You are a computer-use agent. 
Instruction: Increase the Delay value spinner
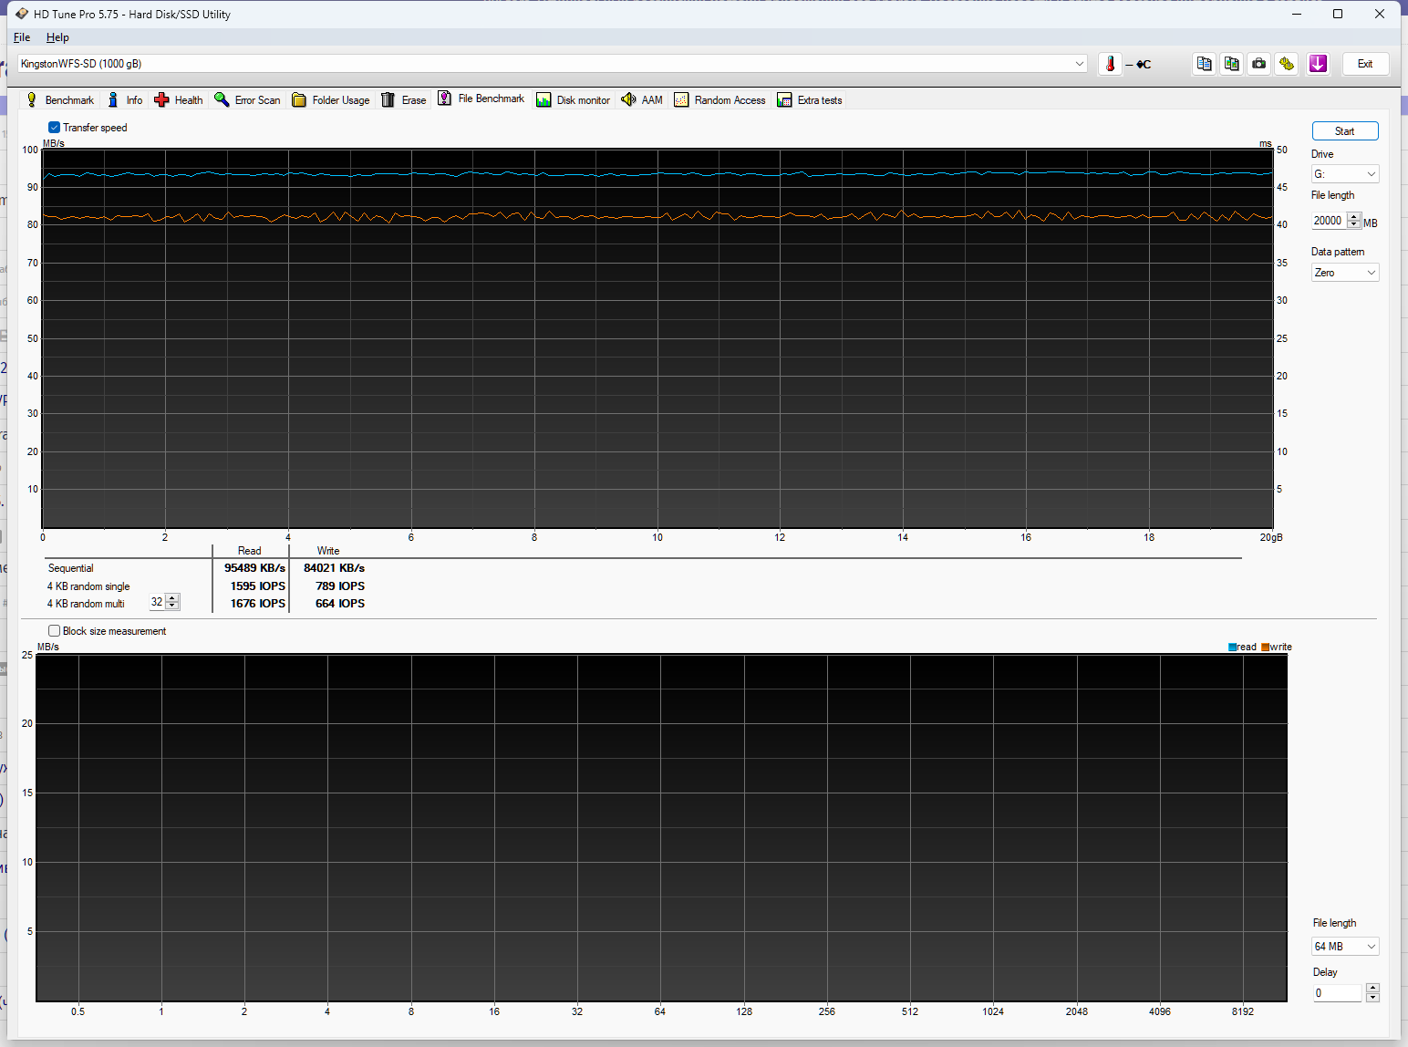pyautogui.click(x=1373, y=989)
